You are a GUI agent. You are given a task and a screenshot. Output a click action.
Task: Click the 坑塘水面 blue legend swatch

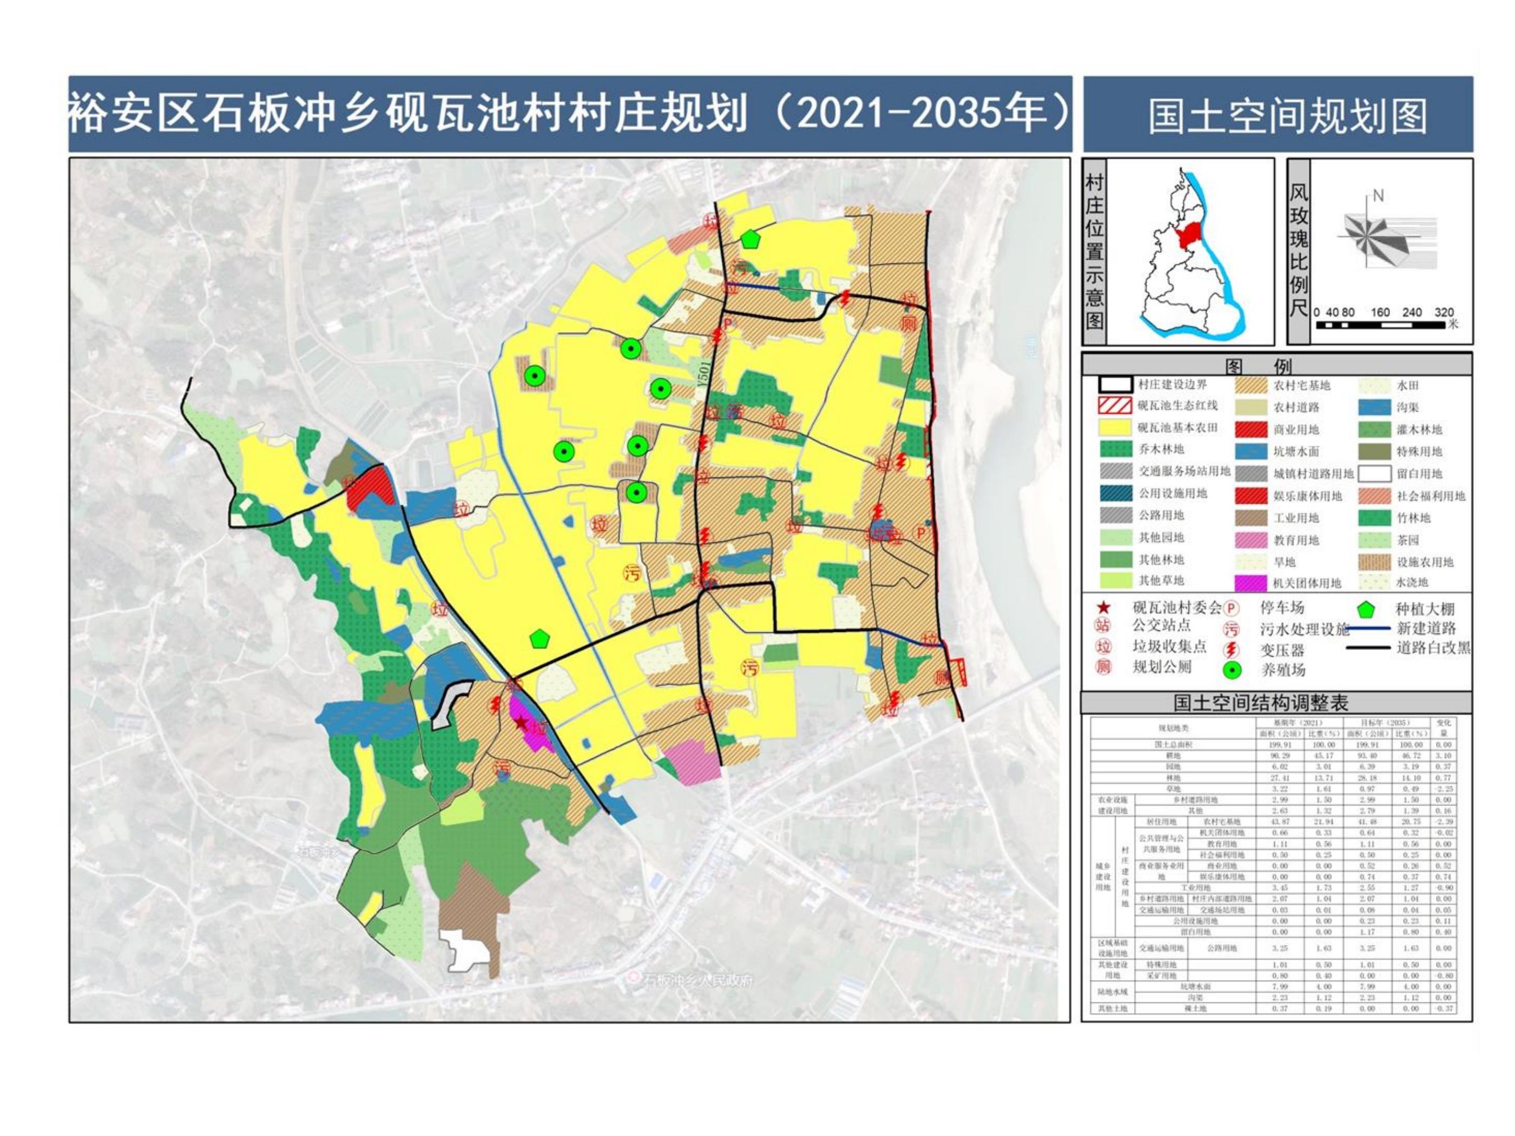click(1251, 451)
